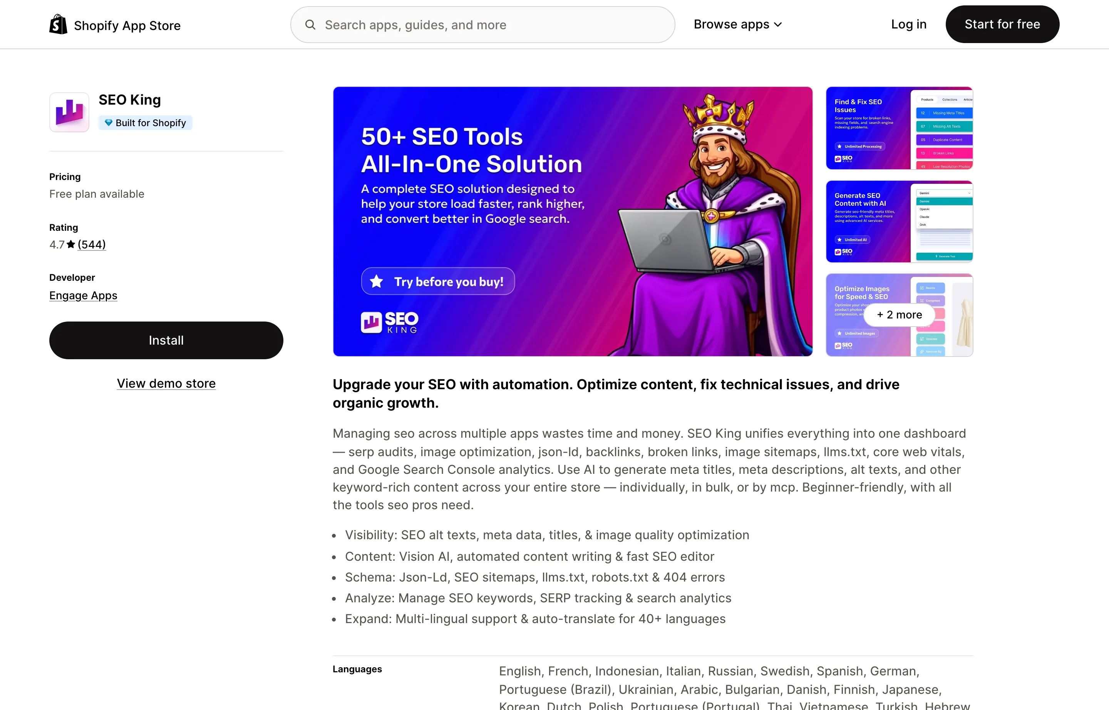
Task: Click the Content: Vision AI bullet text
Action: tap(530, 557)
